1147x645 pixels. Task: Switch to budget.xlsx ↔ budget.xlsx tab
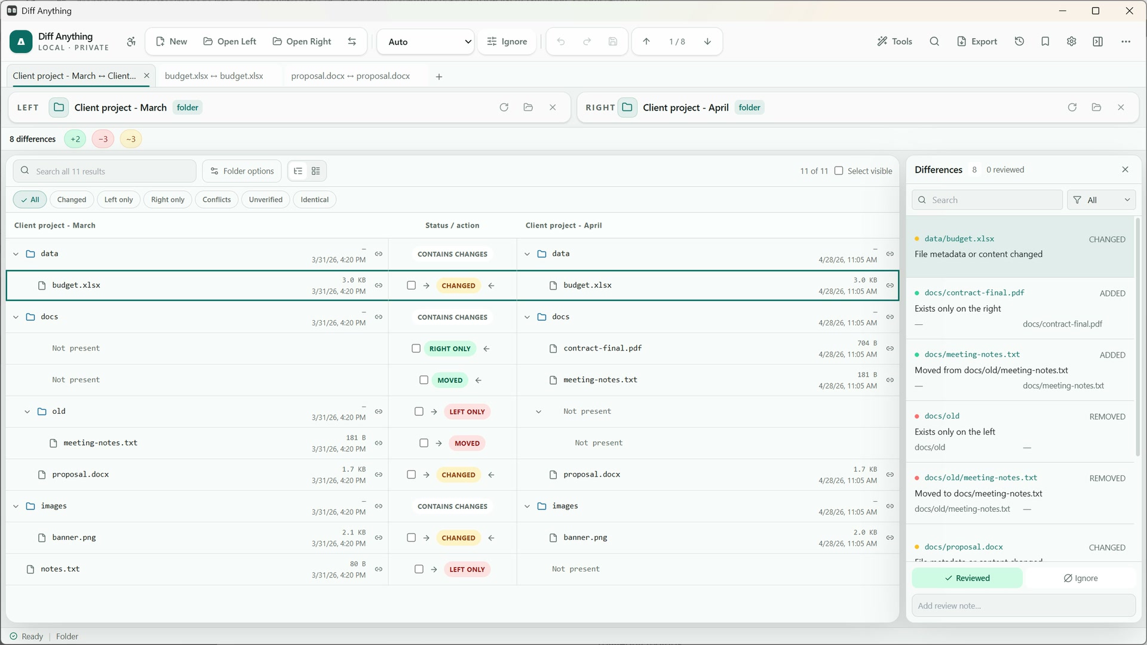coord(214,76)
